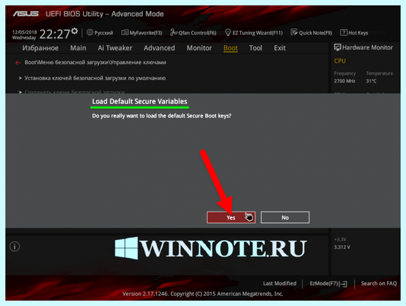Click the 31°C temperature value

(x=371, y=81)
